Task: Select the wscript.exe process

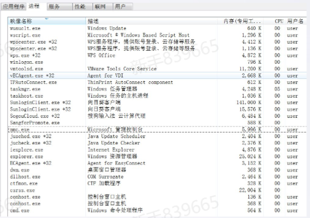Action: [157, 35]
